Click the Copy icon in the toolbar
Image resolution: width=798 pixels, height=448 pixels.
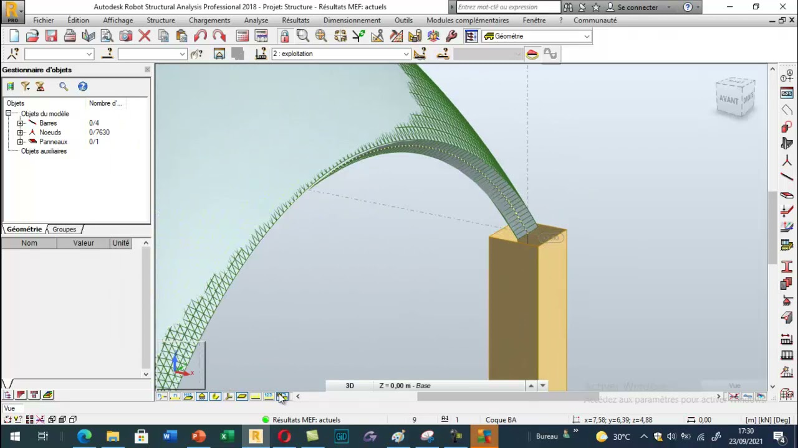pyautogui.click(x=163, y=36)
